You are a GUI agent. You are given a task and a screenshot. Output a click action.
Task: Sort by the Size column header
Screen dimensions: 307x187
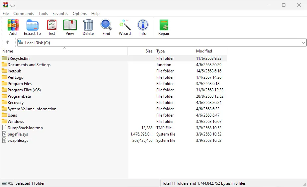point(141,51)
